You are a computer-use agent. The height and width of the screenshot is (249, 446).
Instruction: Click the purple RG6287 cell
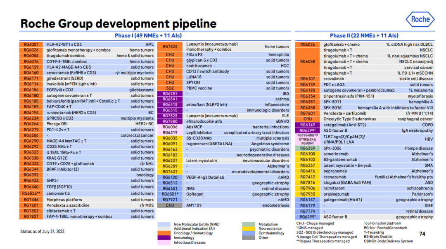tap(170, 94)
